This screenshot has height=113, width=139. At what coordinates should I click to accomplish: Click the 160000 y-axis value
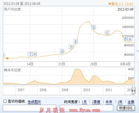[x=128, y=27]
